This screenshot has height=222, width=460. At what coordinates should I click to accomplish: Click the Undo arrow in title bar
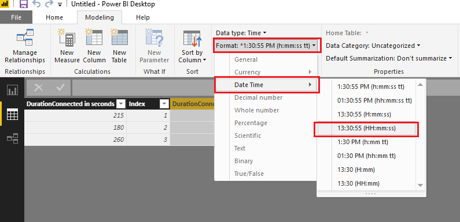click(x=36, y=4)
